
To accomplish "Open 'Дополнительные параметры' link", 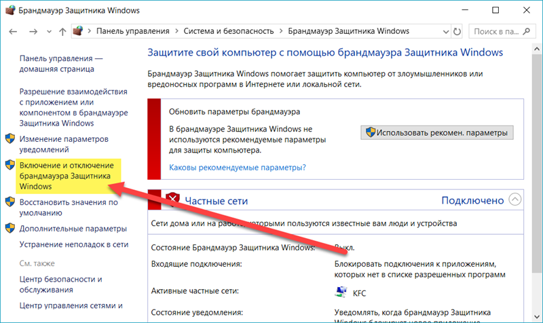I will pyautogui.click(x=73, y=229).
